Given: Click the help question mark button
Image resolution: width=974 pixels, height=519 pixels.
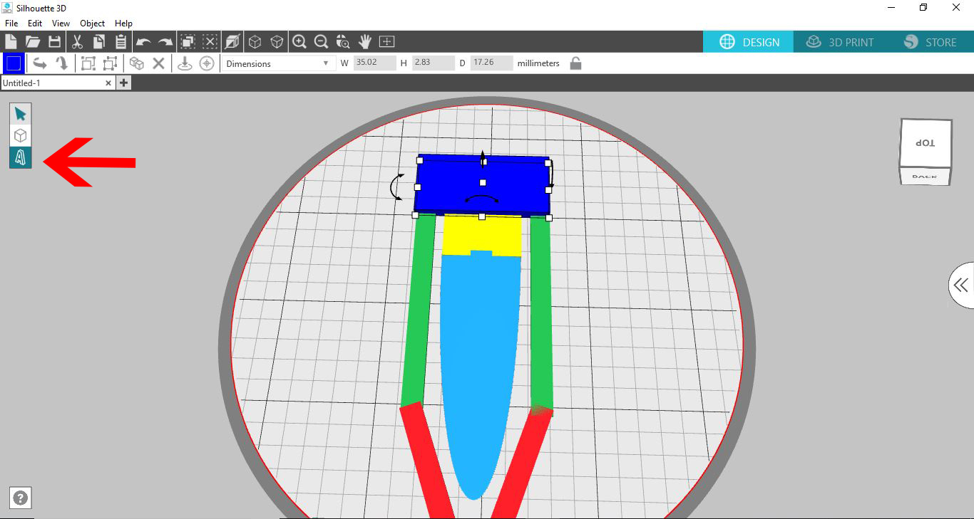Looking at the screenshot, I should click(21, 498).
